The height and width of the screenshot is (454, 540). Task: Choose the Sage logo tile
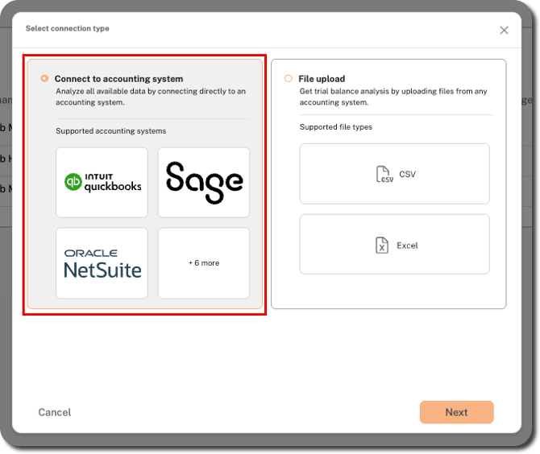coord(204,182)
